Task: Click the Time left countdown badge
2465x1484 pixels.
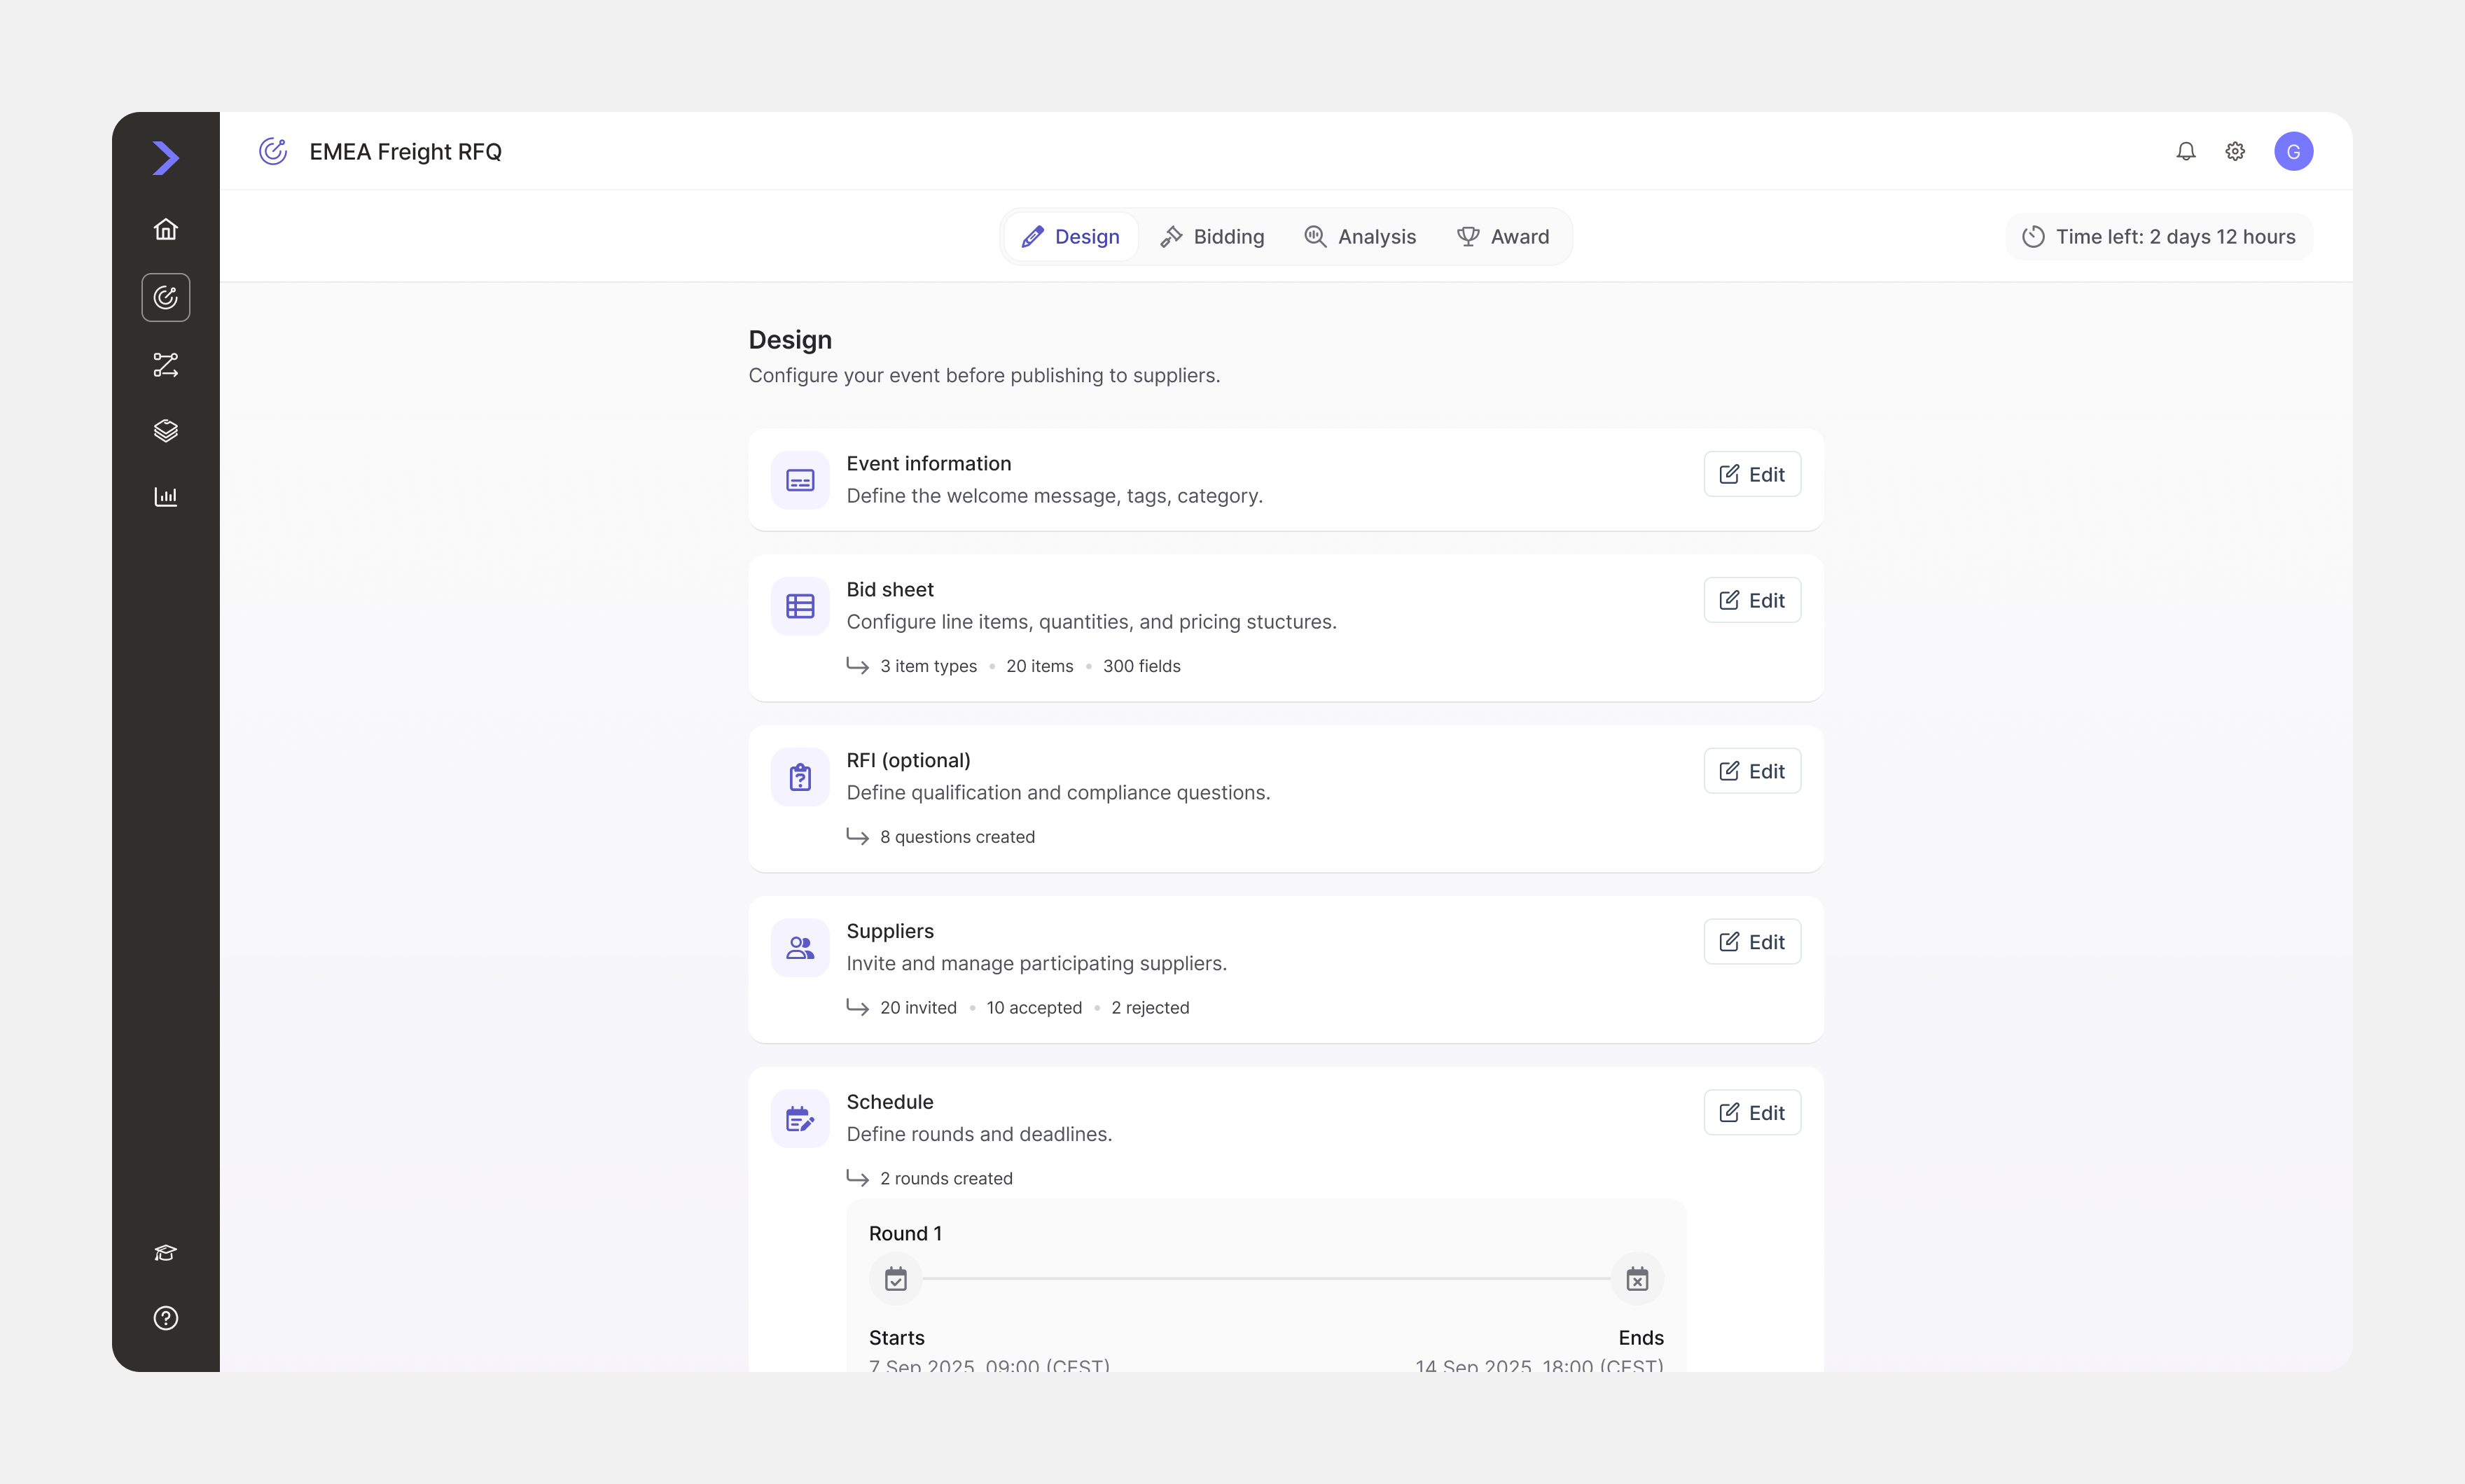Action: tap(2159, 237)
